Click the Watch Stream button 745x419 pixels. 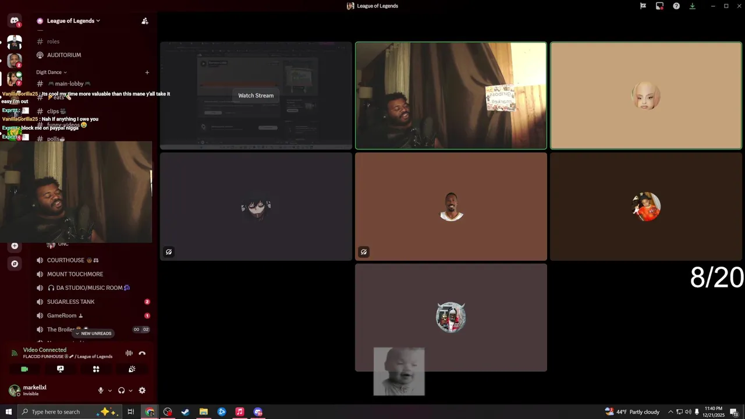[256, 95]
